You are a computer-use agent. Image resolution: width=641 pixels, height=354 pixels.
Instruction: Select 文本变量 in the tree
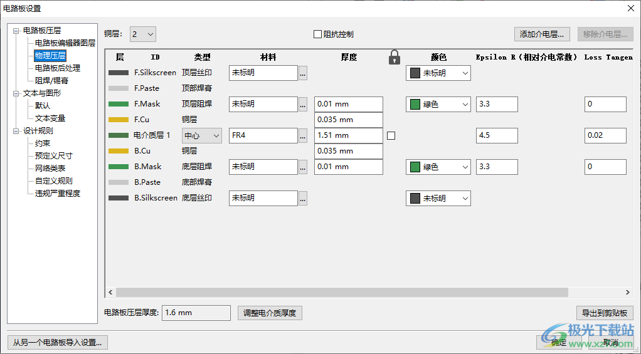click(x=50, y=118)
